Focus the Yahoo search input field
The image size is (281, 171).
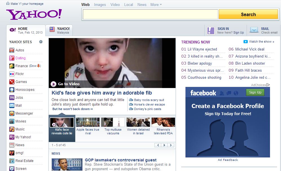(150, 14)
